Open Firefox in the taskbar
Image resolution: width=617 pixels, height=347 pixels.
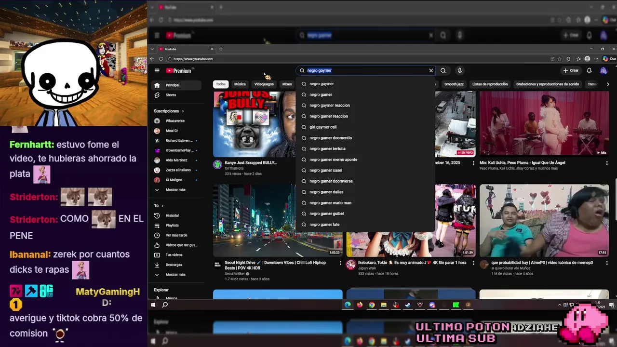pyautogui.click(x=360, y=305)
